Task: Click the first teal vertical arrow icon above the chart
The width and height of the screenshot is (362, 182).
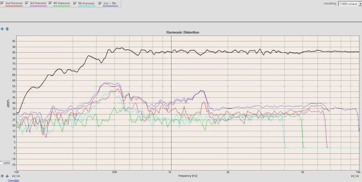Action: [x=2, y=29]
